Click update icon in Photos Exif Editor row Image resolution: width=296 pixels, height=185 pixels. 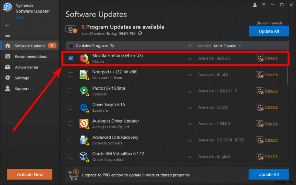click(x=260, y=91)
